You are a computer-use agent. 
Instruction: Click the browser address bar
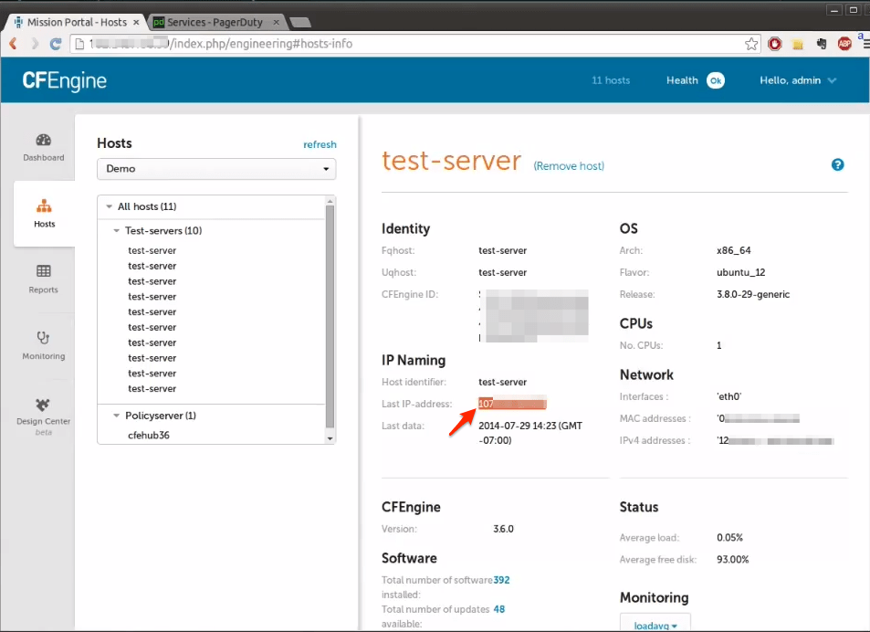[x=411, y=44]
